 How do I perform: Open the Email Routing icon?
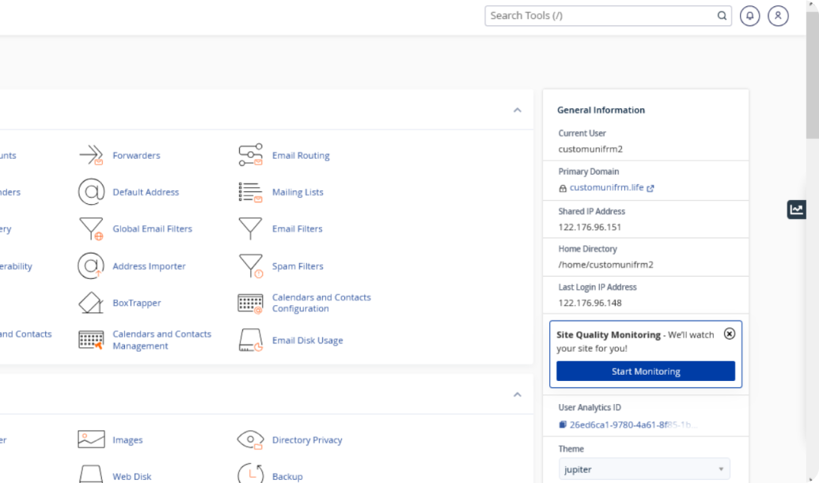point(250,155)
